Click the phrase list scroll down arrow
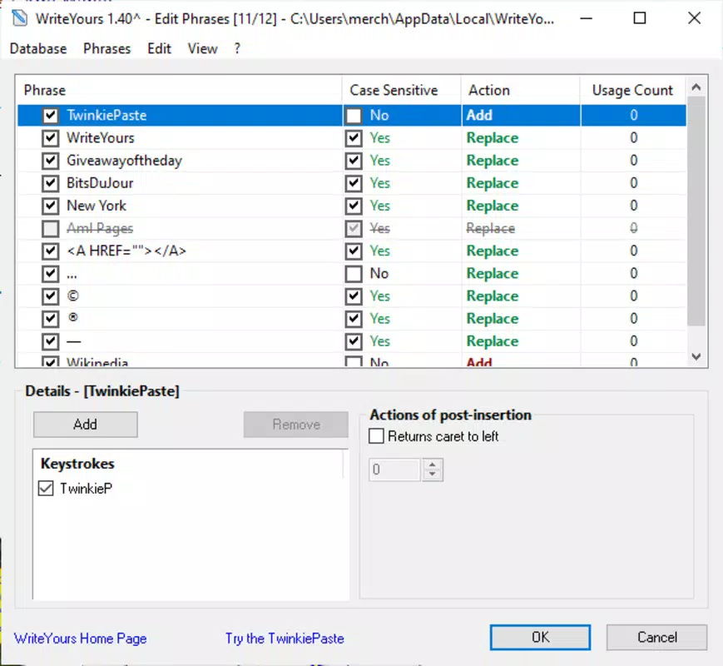Viewport: 723px width, 666px height. pos(696,356)
